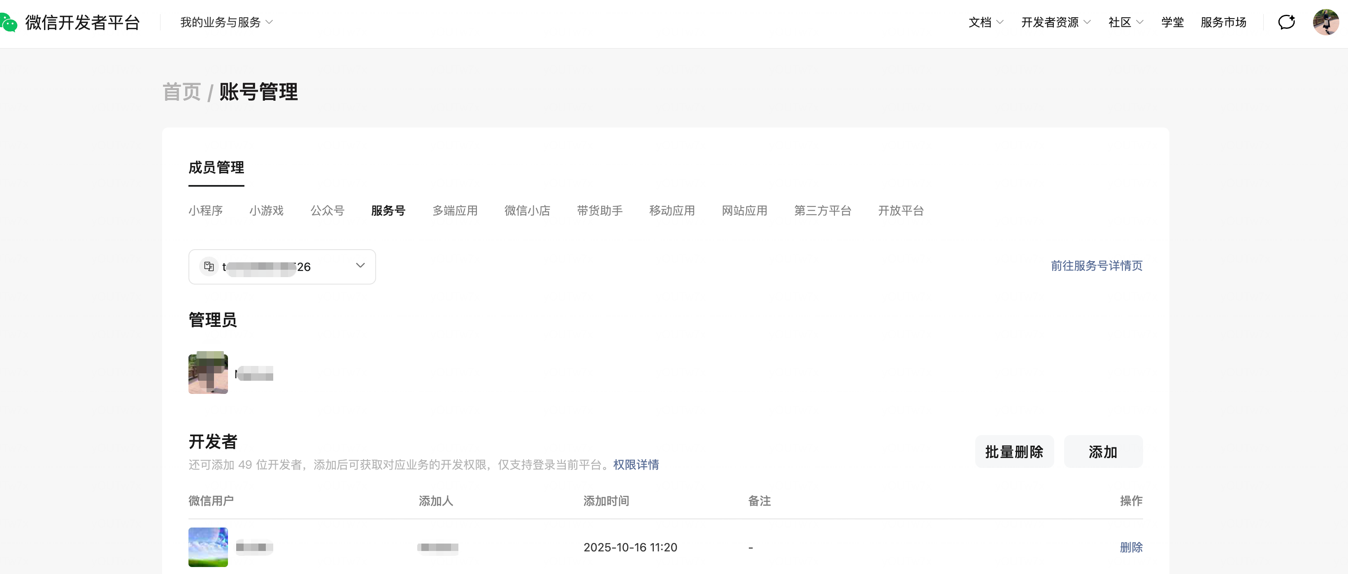Click the 添加 developer button
Screen dimensions: 1348x574
[1103, 451]
